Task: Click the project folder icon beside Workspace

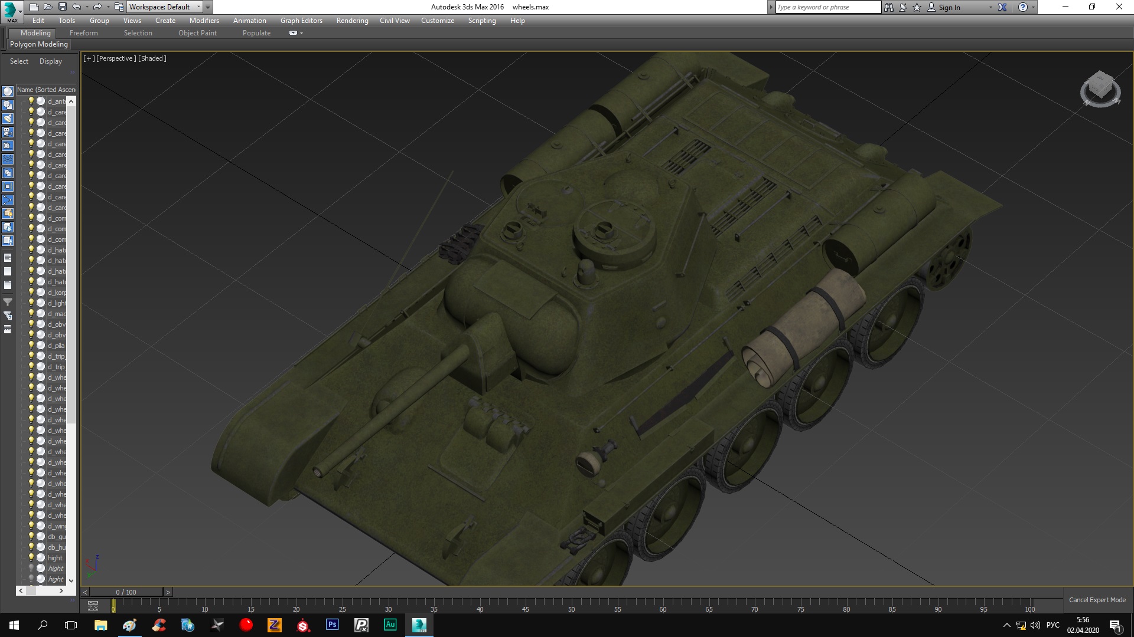Action: 119,7
